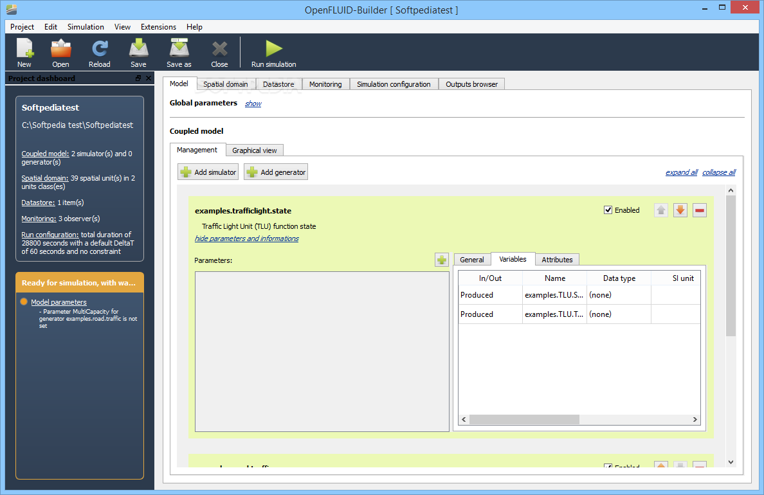The width and height of the screenshot is (764, 495).
Task: Open the Attributes simulator tab
Action: pyautogui.click(x=558, y=260)
